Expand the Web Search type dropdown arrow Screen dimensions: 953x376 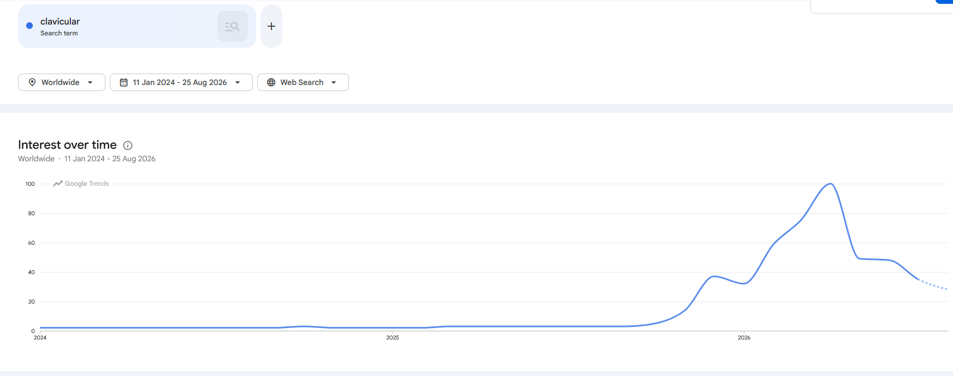[334, 82]
